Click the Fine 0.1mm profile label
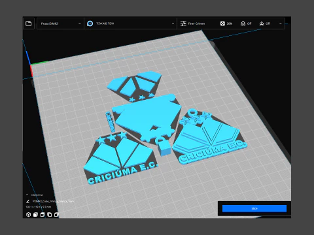Image resolution: width=314 pixels, height=235 pixels. tap(196, 23)
